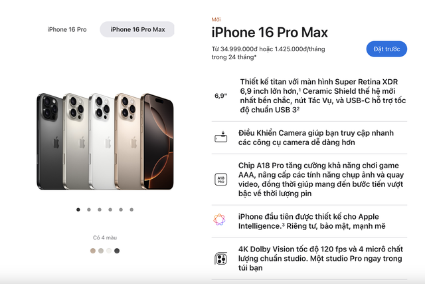Show the fourth gallery slide dot

pos(110,210)
